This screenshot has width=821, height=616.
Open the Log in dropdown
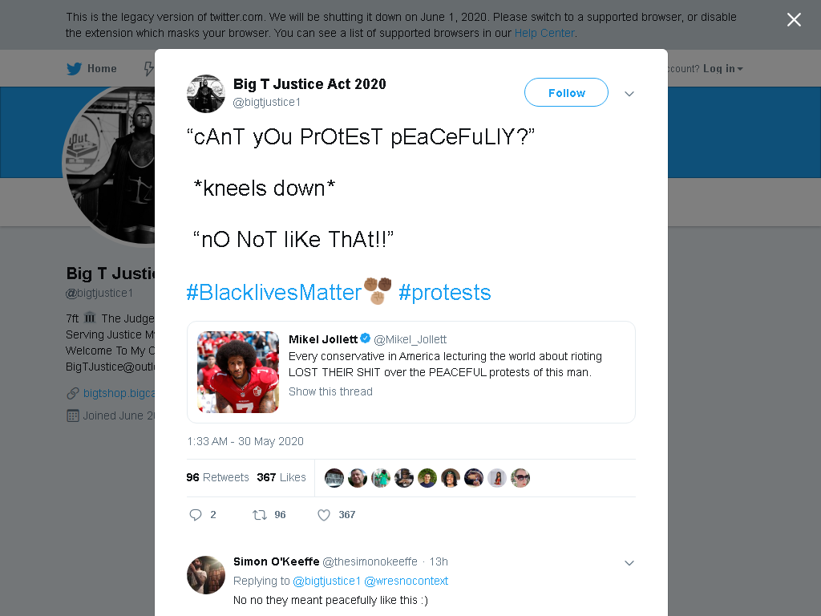[722, 69]
